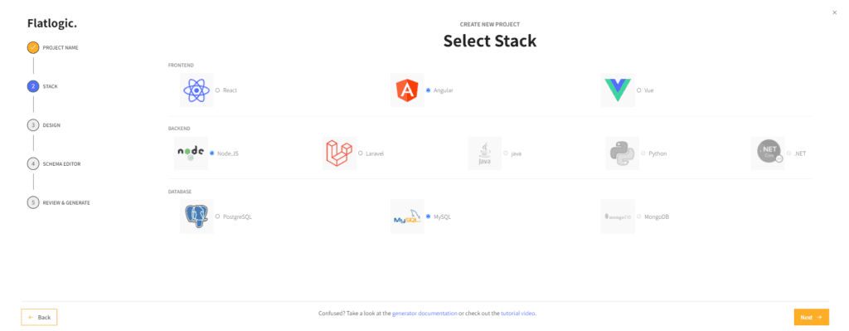Image resolution: width=849 pixels, height=331 pixels.
Task: Open the generator documentation link
Action: click(x=424, y=314)
